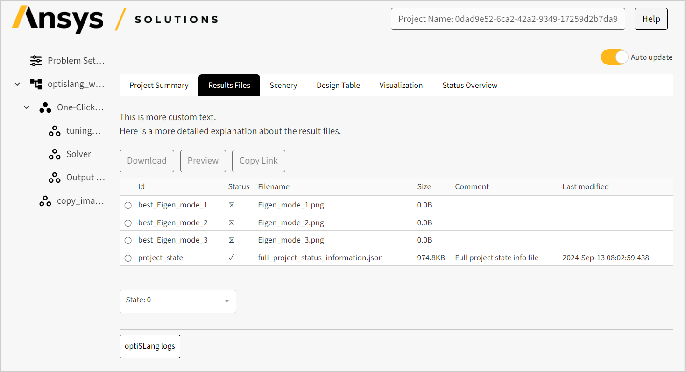Image resolution: width=686 pixels, height=372 pixels.
Task: Click the Size column header
Action: point(424,186)
